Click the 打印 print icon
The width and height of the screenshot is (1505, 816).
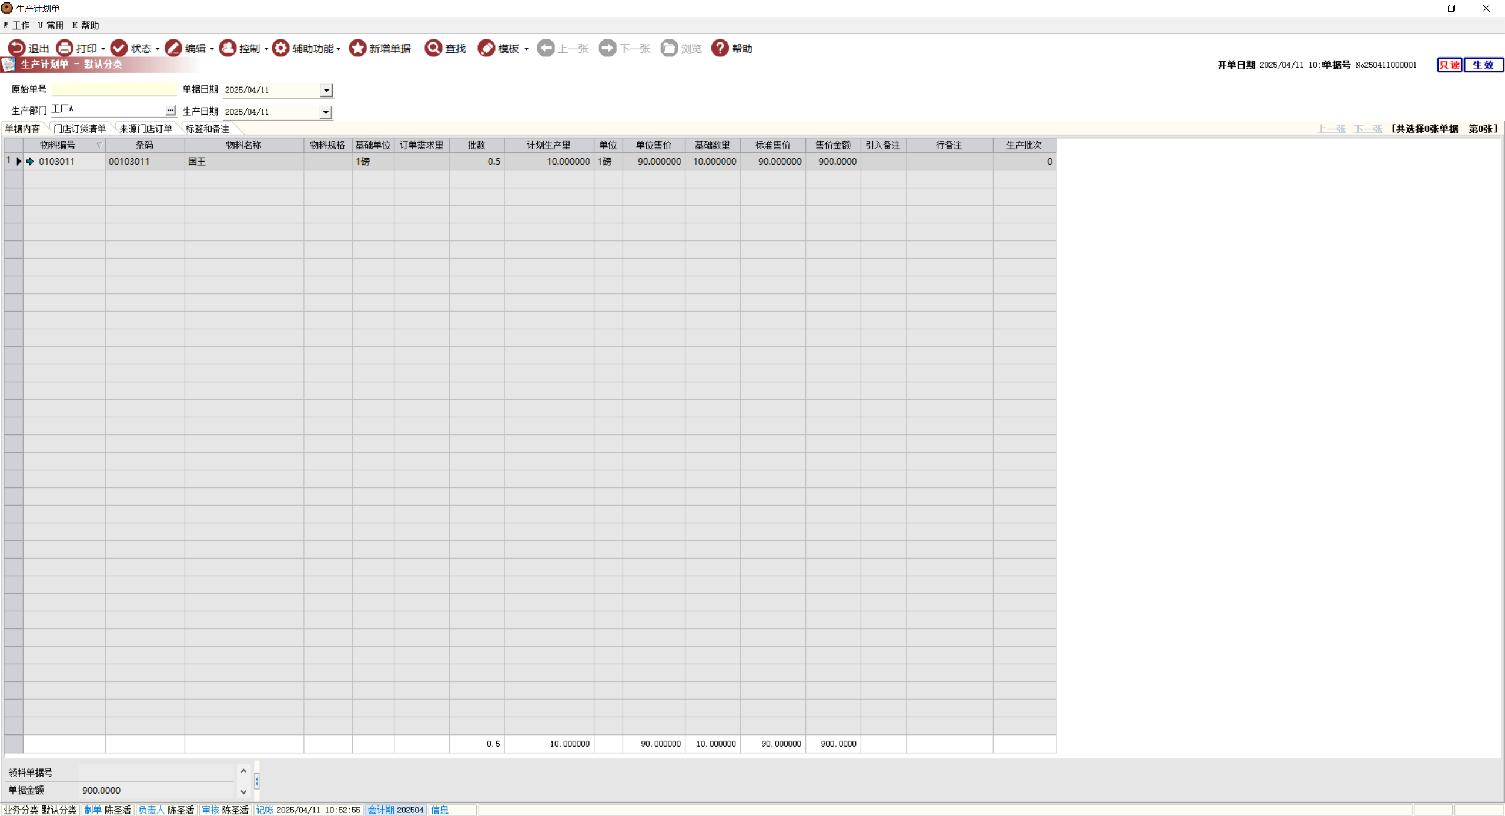pyautogui.click(x=65, y=48)
